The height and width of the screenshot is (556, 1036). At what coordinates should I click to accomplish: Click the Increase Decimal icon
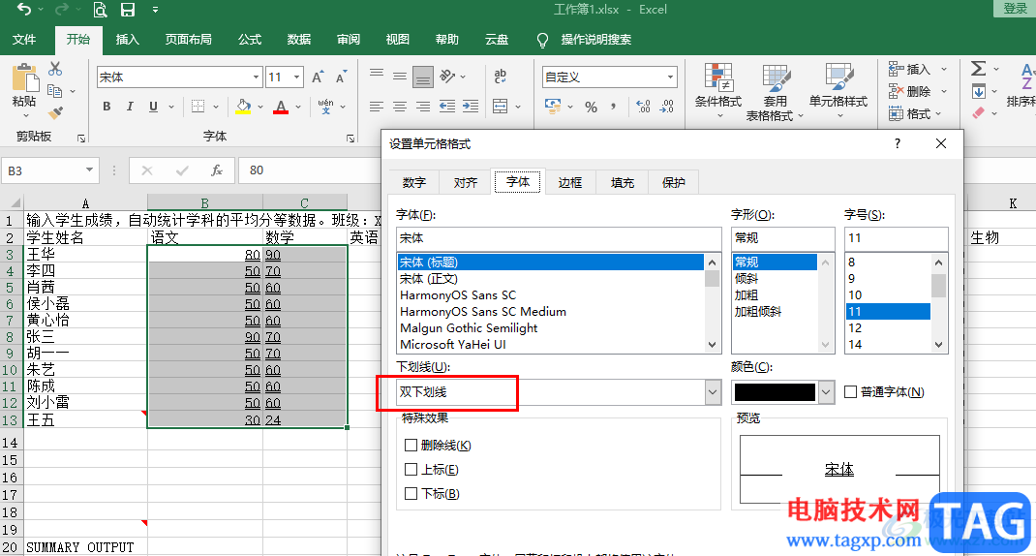point(642,107)
